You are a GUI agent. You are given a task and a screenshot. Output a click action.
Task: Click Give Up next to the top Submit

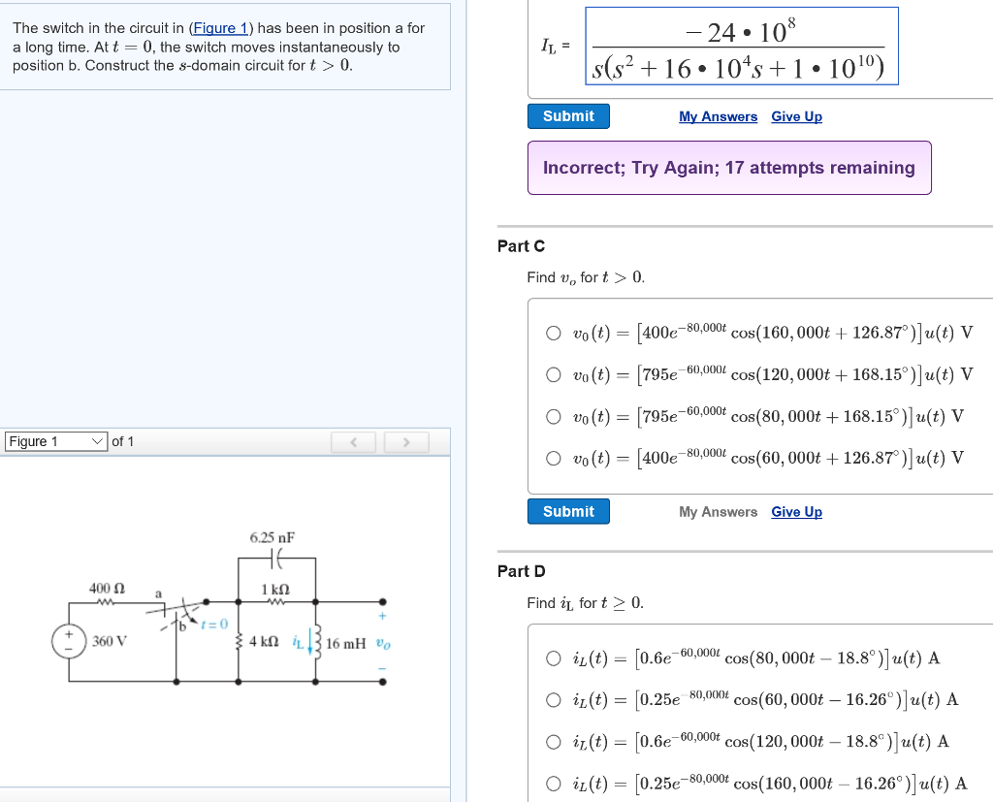pos(796,115)
